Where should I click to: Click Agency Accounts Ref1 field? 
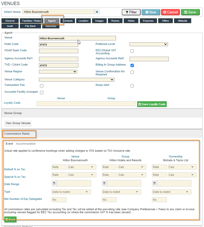pyautogui.click(x=59, y=59)
